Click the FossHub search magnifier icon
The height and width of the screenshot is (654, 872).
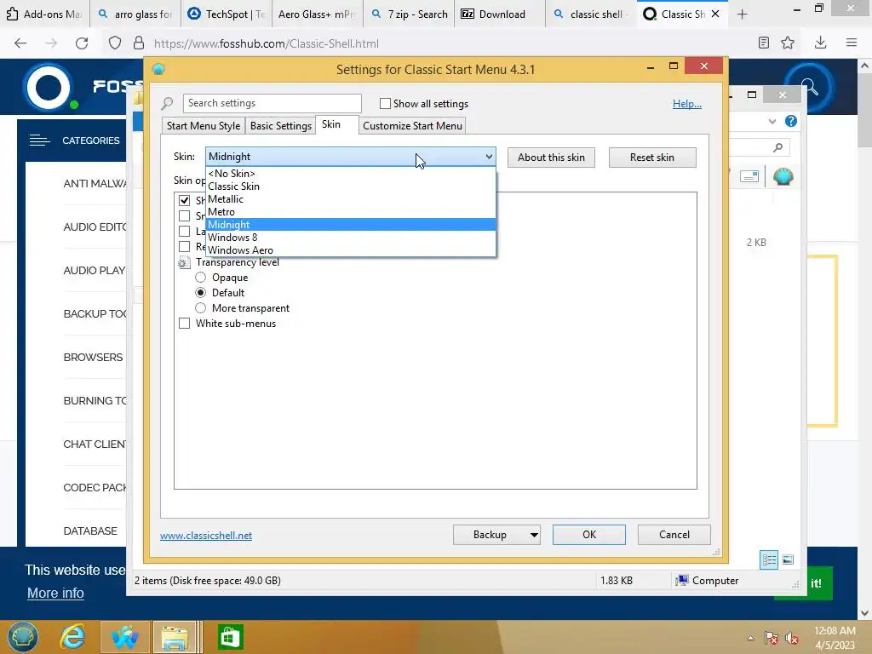tap(809, 88)
